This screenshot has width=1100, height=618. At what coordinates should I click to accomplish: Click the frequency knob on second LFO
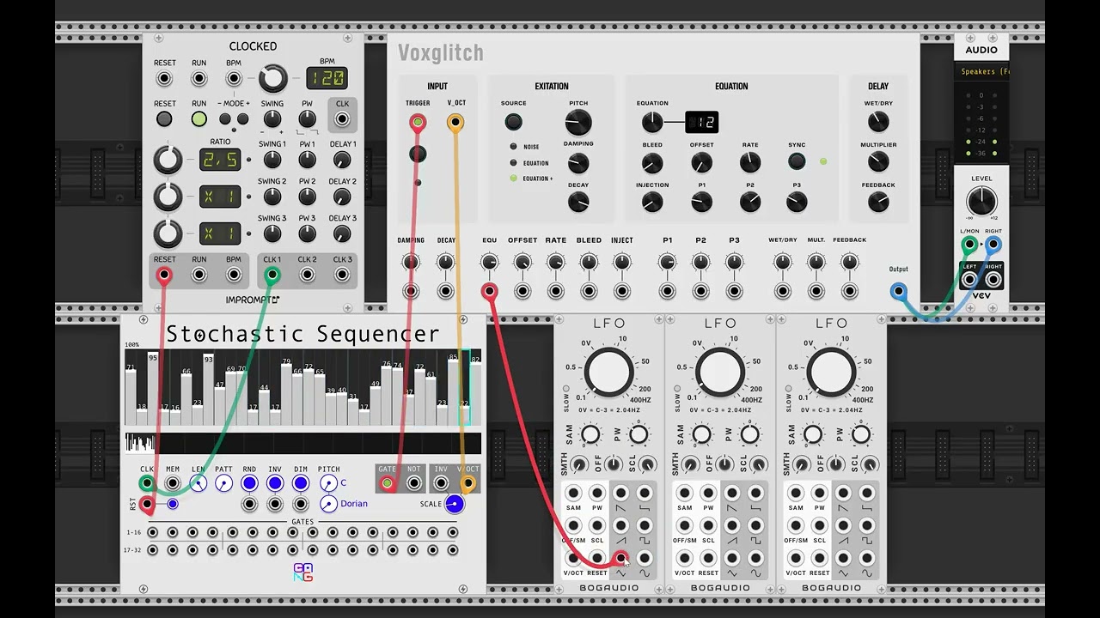click(720, 373)
